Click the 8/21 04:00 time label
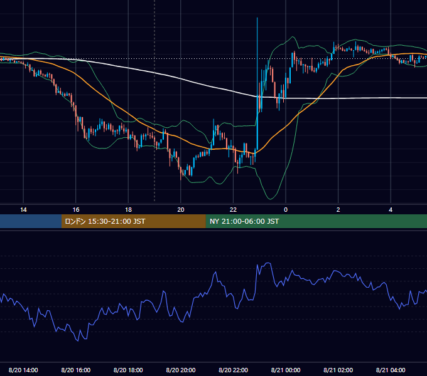 click(391, 370)
